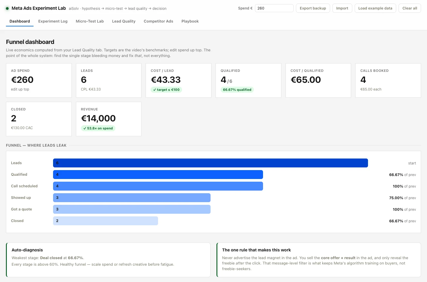
Task: Click the €65.00 cost per qualified value
Action: [306, 80]
